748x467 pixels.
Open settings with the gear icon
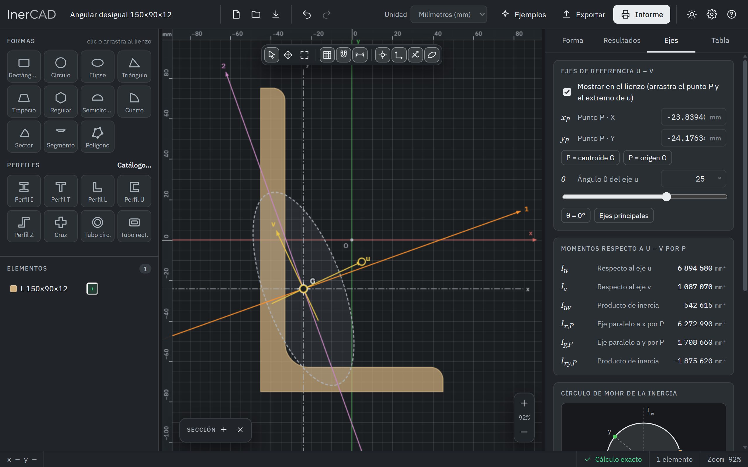[x=711, y=15]
